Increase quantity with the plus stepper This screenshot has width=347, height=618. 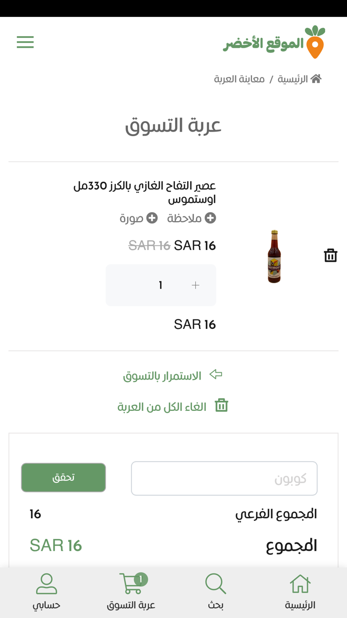195,285
